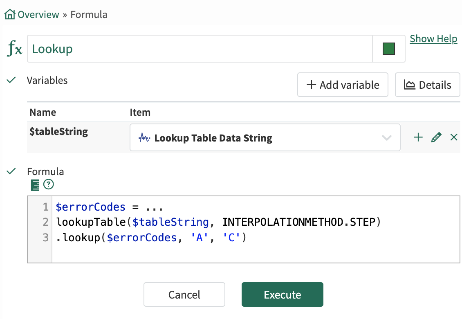Viewport: 462px width, 319px height.
Task: Click the Show Help link
Action: 433,39
